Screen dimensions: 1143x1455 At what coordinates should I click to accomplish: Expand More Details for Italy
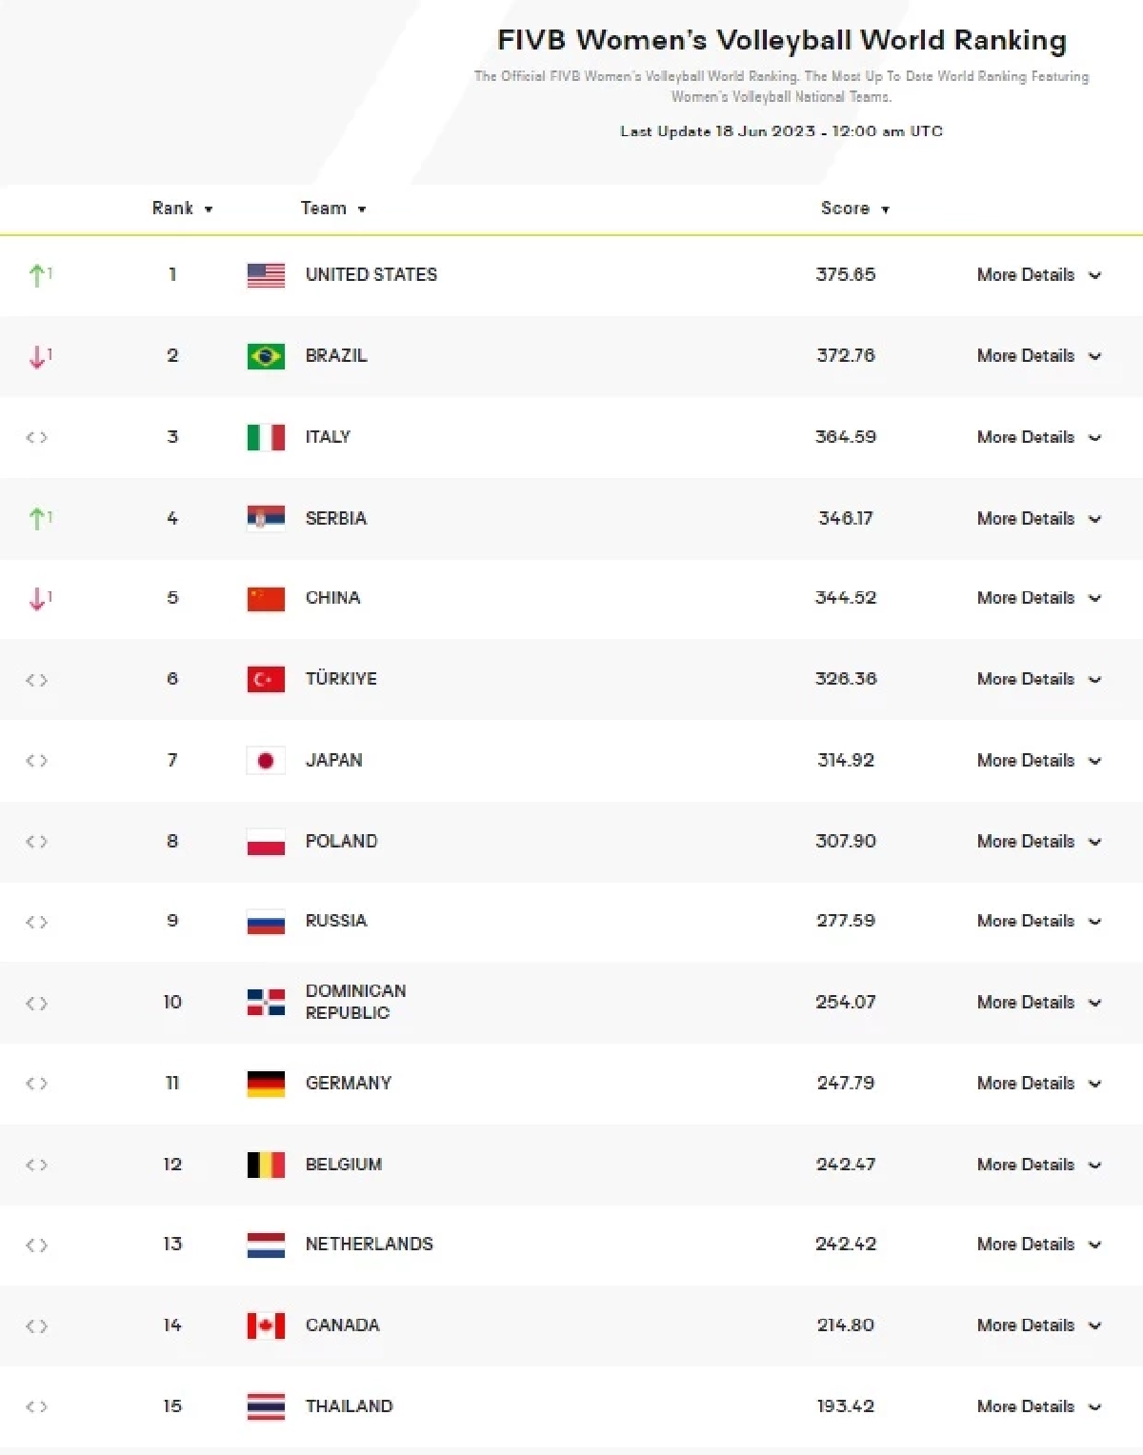click(1038, 437)
